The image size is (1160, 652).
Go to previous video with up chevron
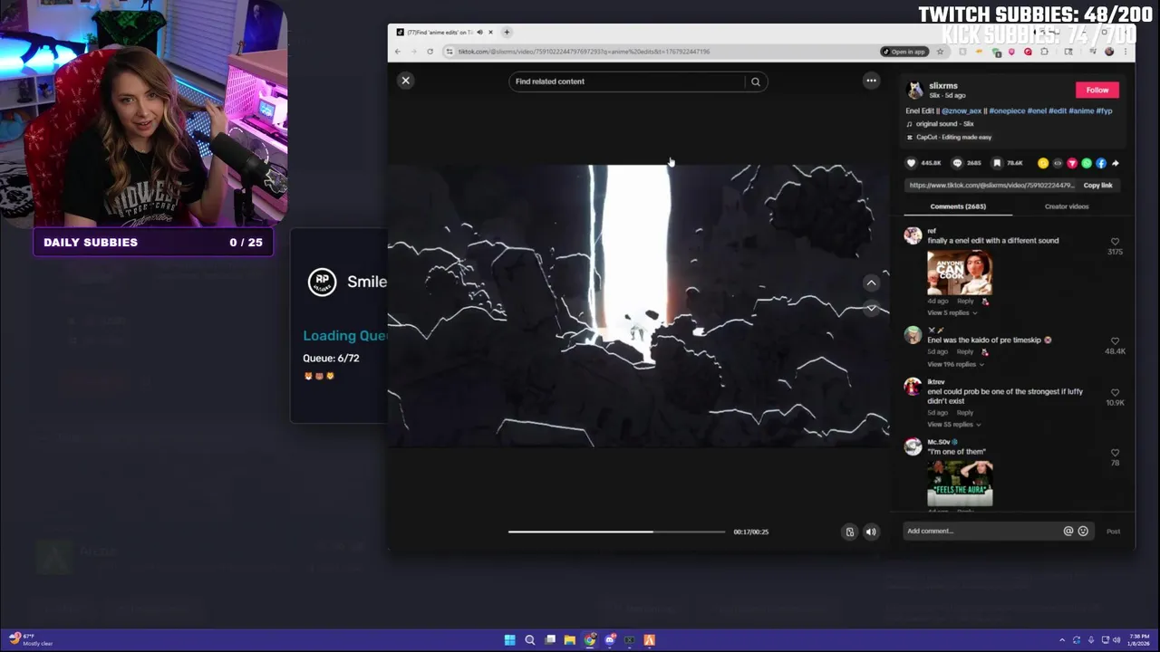(871, 283)
